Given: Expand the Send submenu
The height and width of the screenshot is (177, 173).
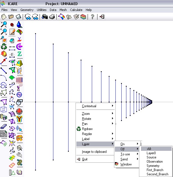Looking at the screenshot, I should click(127, 159).
